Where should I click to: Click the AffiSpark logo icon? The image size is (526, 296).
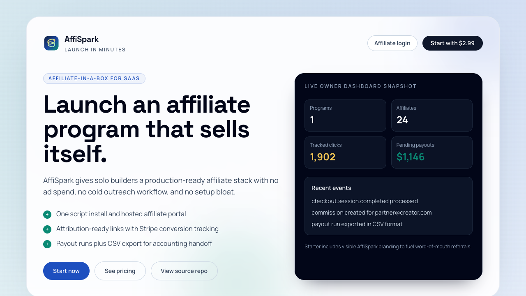pos(51,43)
